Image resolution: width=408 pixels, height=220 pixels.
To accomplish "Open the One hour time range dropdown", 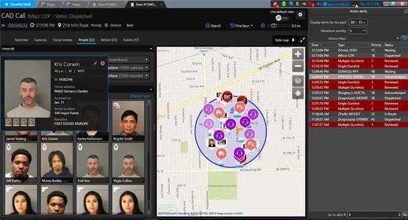I will [241, 25].
